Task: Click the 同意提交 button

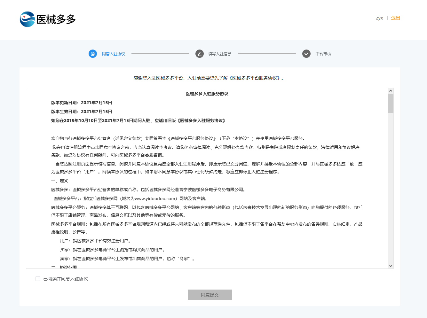Action: (x=210, y=295)
